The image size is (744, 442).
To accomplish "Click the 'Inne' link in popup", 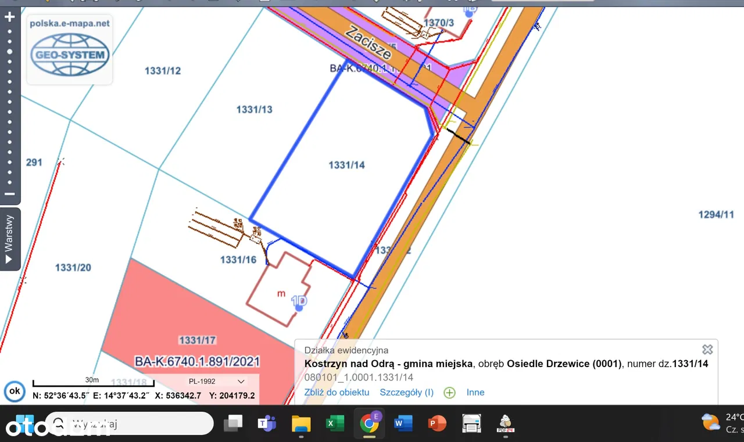I will 475,393.
